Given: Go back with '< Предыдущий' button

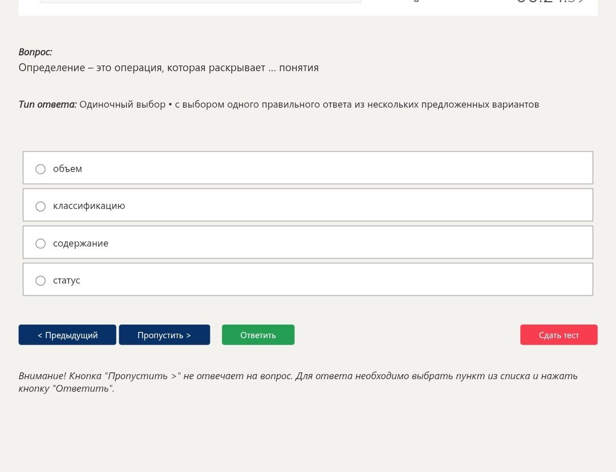Looking at the screenshot, I should click(67, 335).
